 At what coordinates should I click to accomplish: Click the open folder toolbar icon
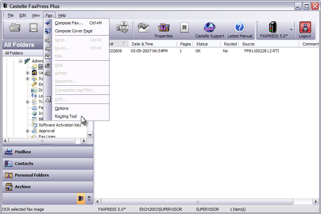click(x=15, y=28)
